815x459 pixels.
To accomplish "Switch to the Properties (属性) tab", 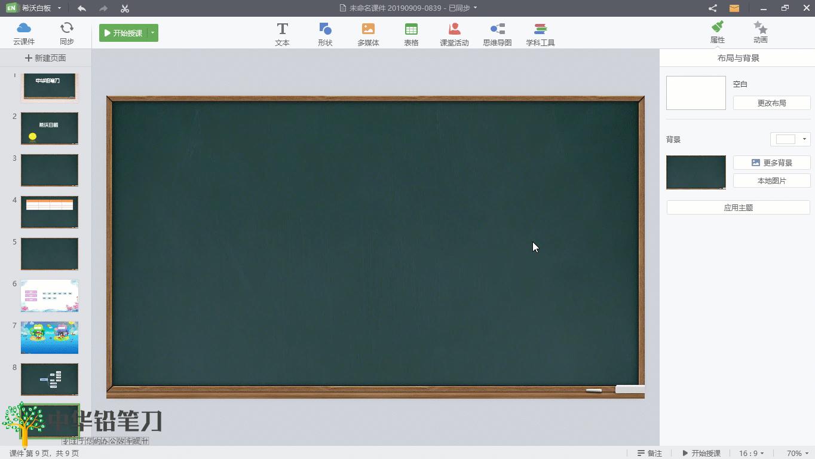I will pyautogui.click(x=717, y=33).
